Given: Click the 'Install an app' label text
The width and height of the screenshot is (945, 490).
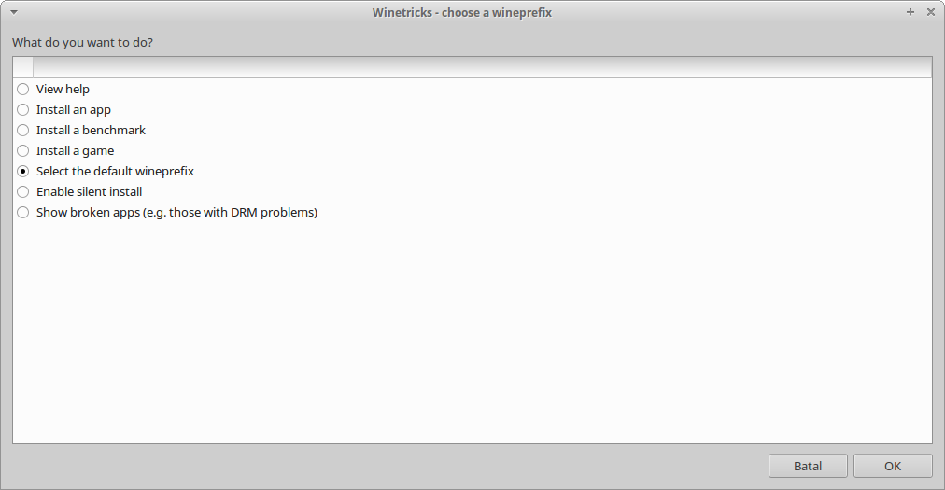Looking at the screenshot, I should tap(74, 110).
